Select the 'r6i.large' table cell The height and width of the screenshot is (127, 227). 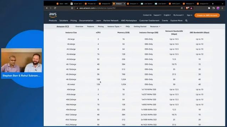(x=71, y=39)
